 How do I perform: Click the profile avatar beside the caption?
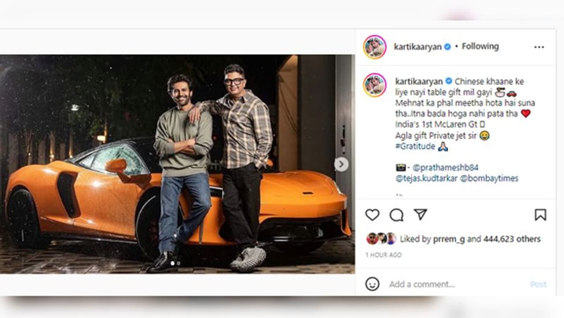(x=375, y=85)
